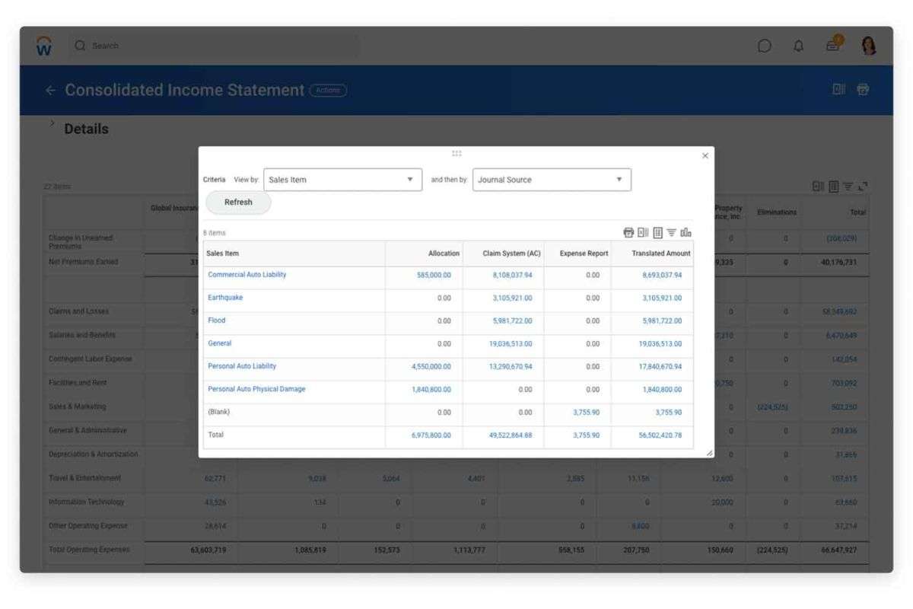Click the grid view icon above the popup table
The width and height of the screenshot is (913, 609).
[x=657, y=233]
